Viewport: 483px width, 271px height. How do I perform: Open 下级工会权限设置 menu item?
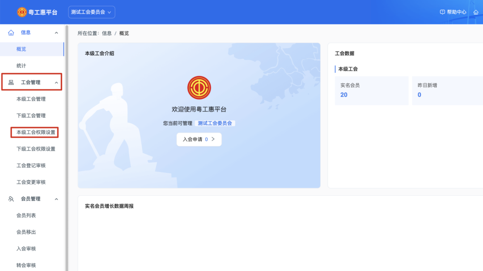tap(36, 149)
